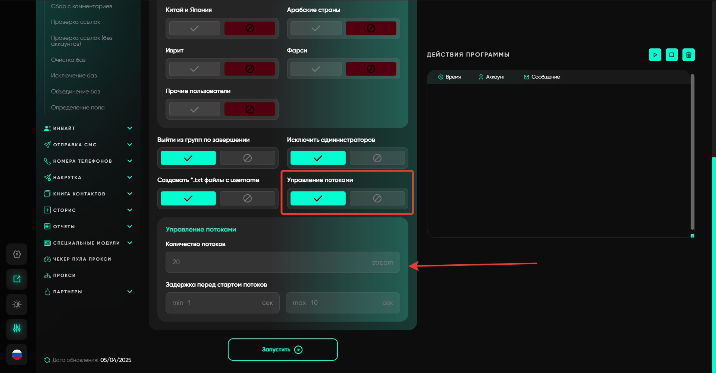Click the trash icon to clear log
Image resolution: width=716 pixels, height=373 pixels.
[688, 55]
